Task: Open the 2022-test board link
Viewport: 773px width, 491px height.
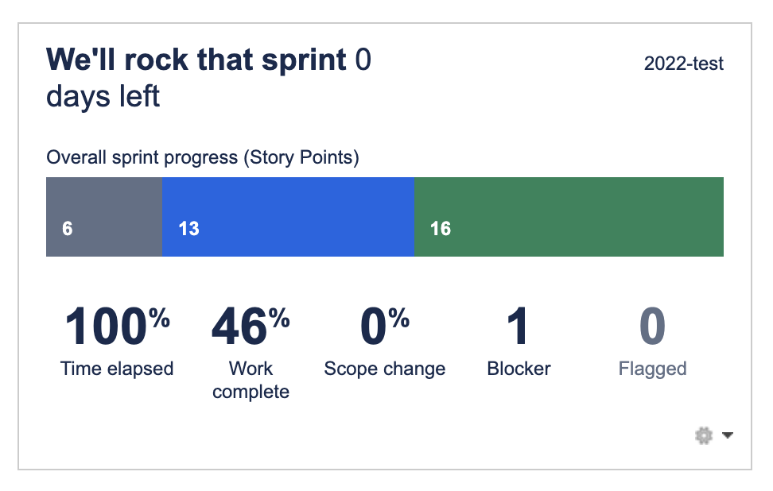Action: coord(684,64)
